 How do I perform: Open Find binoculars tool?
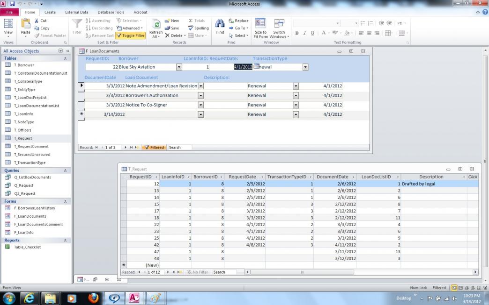[x=220, y=27]
